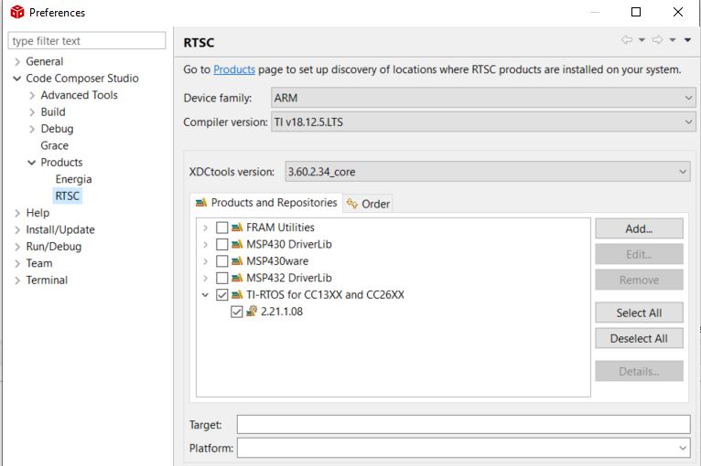Viewport: 701px width, 466px height.
Task: Follow the Products page link
Action: click(x=234, y=69)
